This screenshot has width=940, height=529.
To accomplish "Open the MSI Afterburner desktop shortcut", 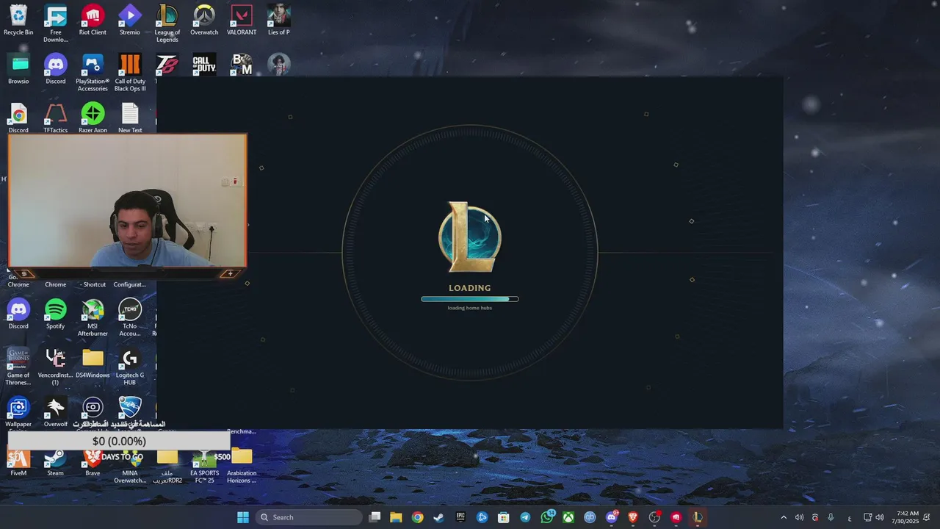I will (93, 317).
